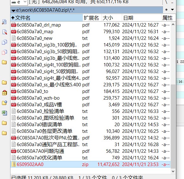Select the 6c0850a7a0错误清单 txt file
Image resolution: width=184 pixels, height=179 pixels.
click(90, 125)
